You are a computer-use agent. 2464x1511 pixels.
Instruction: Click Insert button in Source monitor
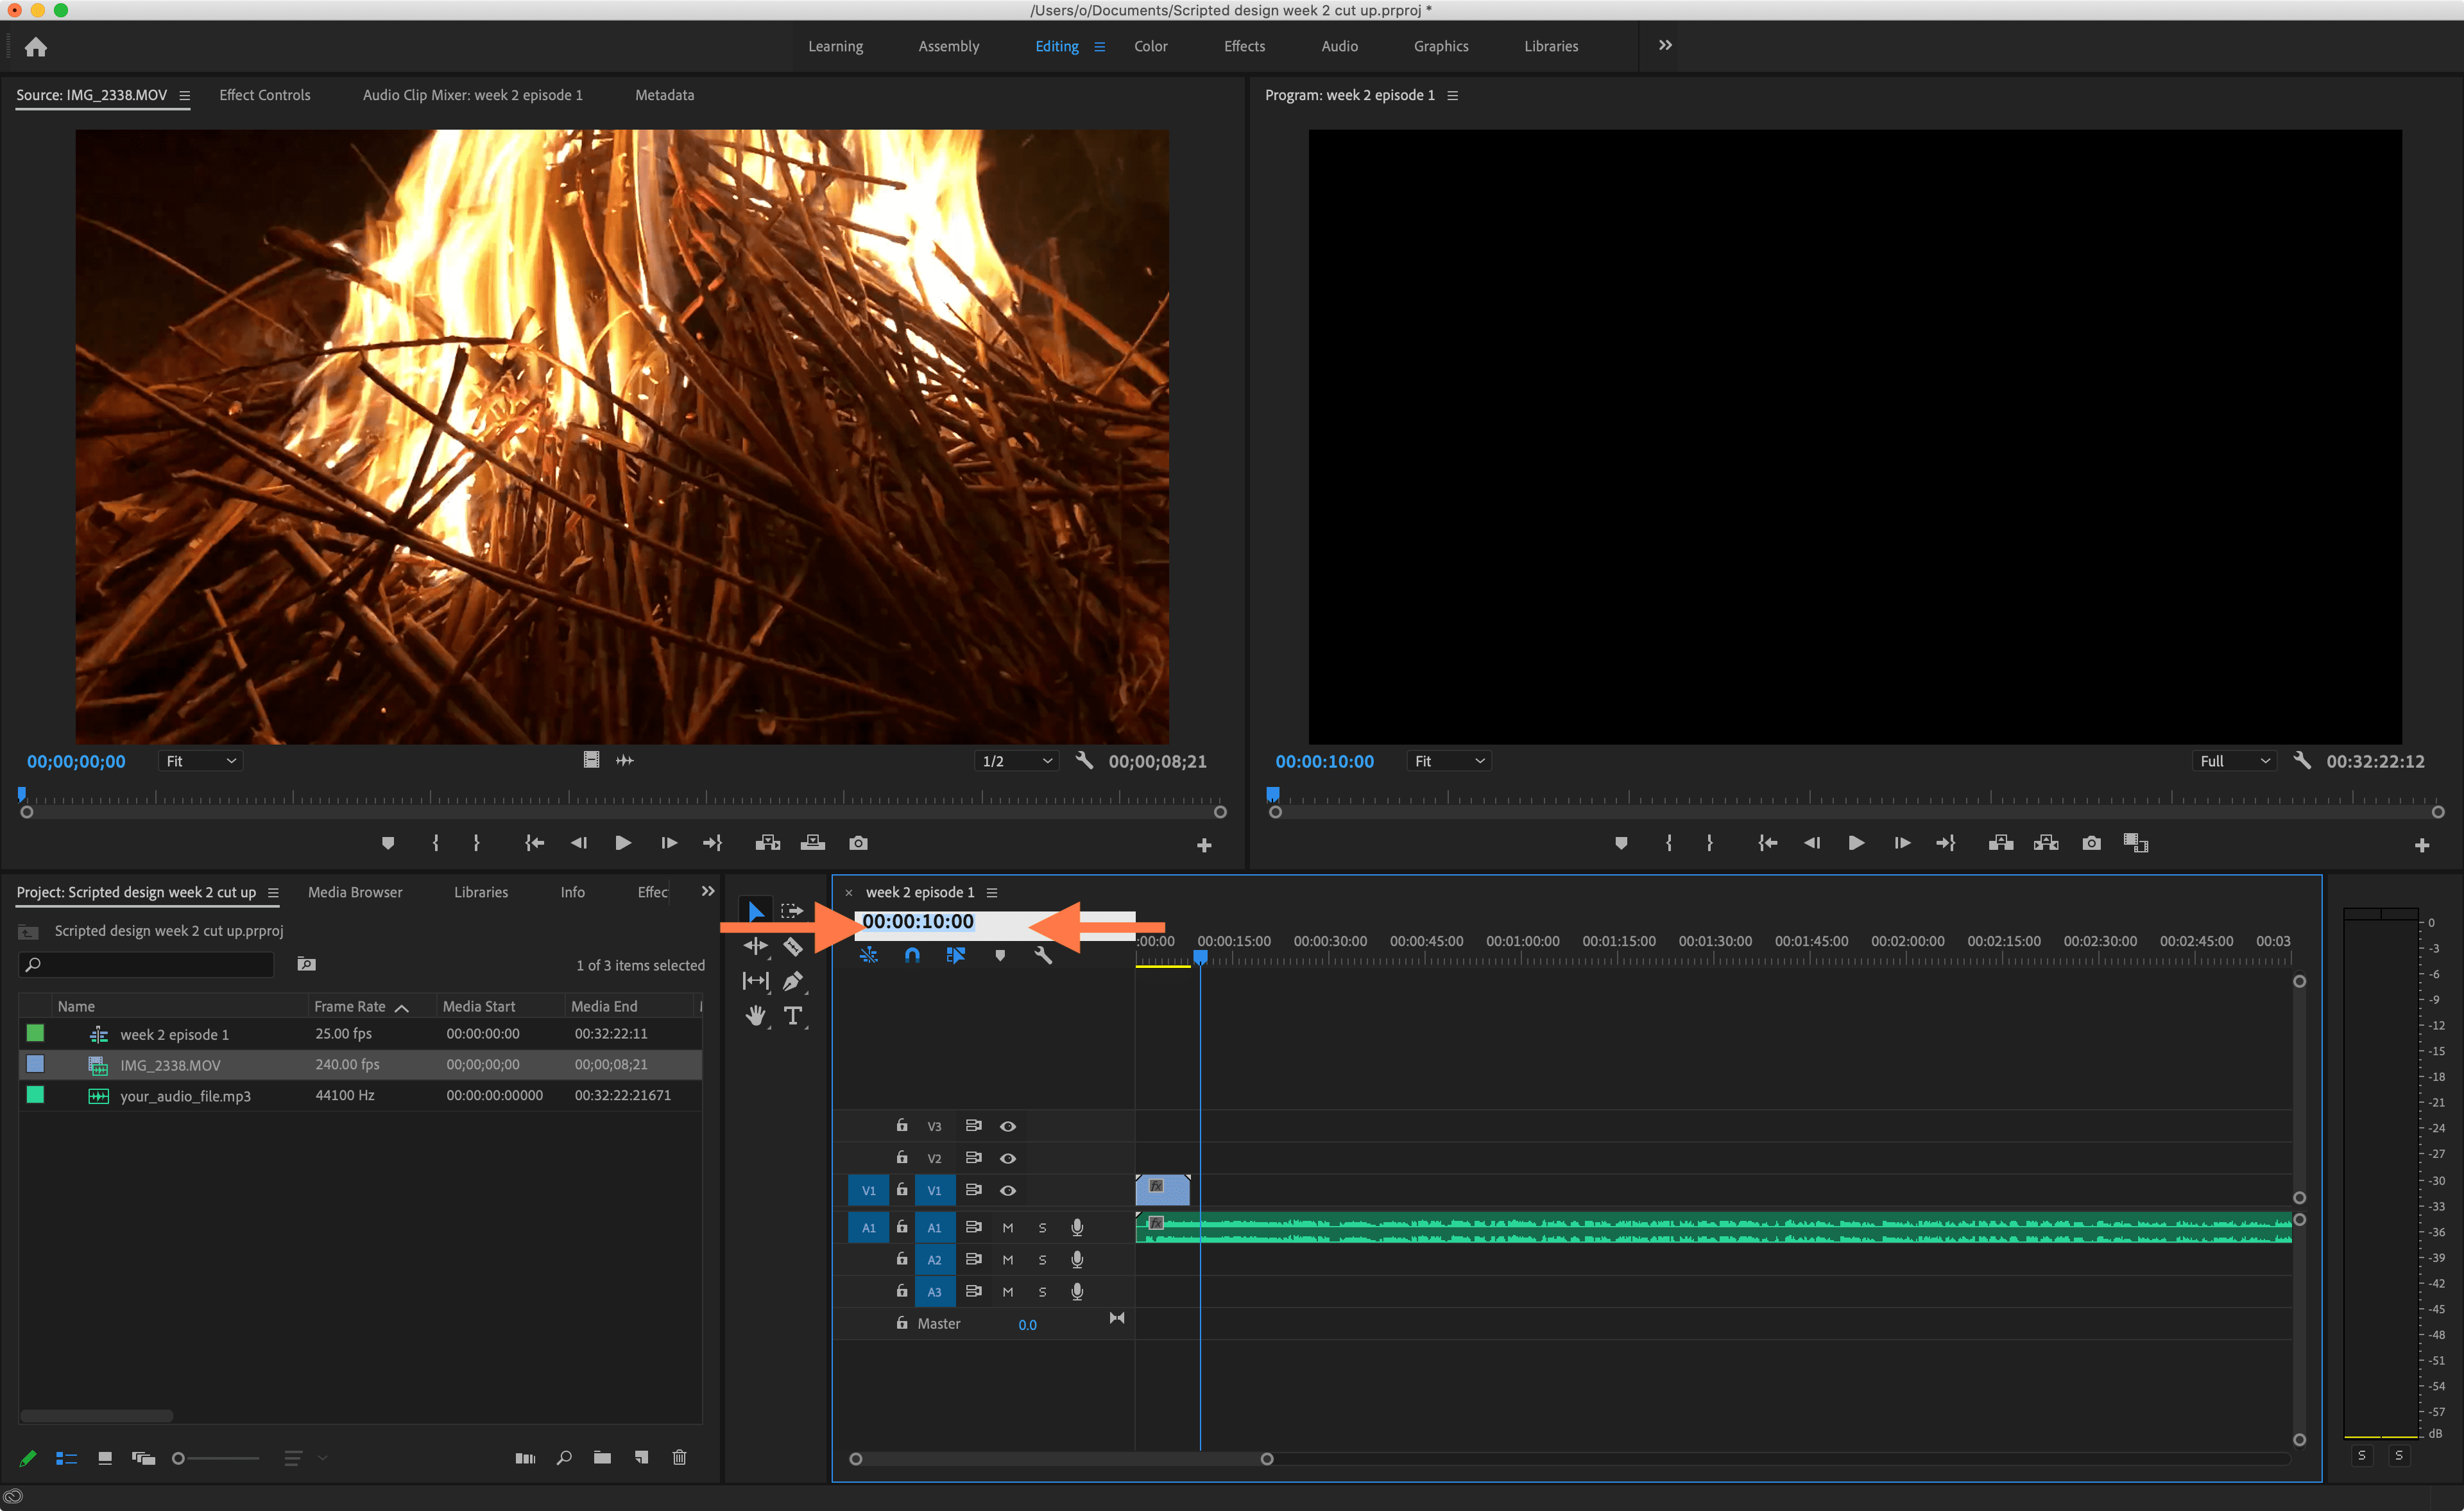tap(767, 843)
